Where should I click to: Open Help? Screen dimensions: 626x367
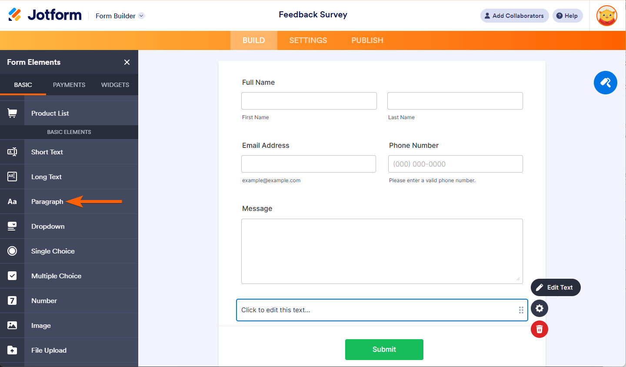(x=567, y=15)
